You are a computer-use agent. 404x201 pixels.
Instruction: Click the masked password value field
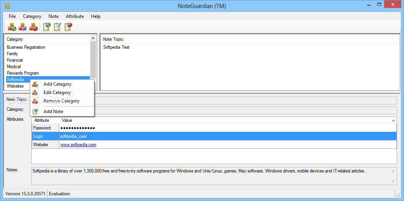click(228, 128)
